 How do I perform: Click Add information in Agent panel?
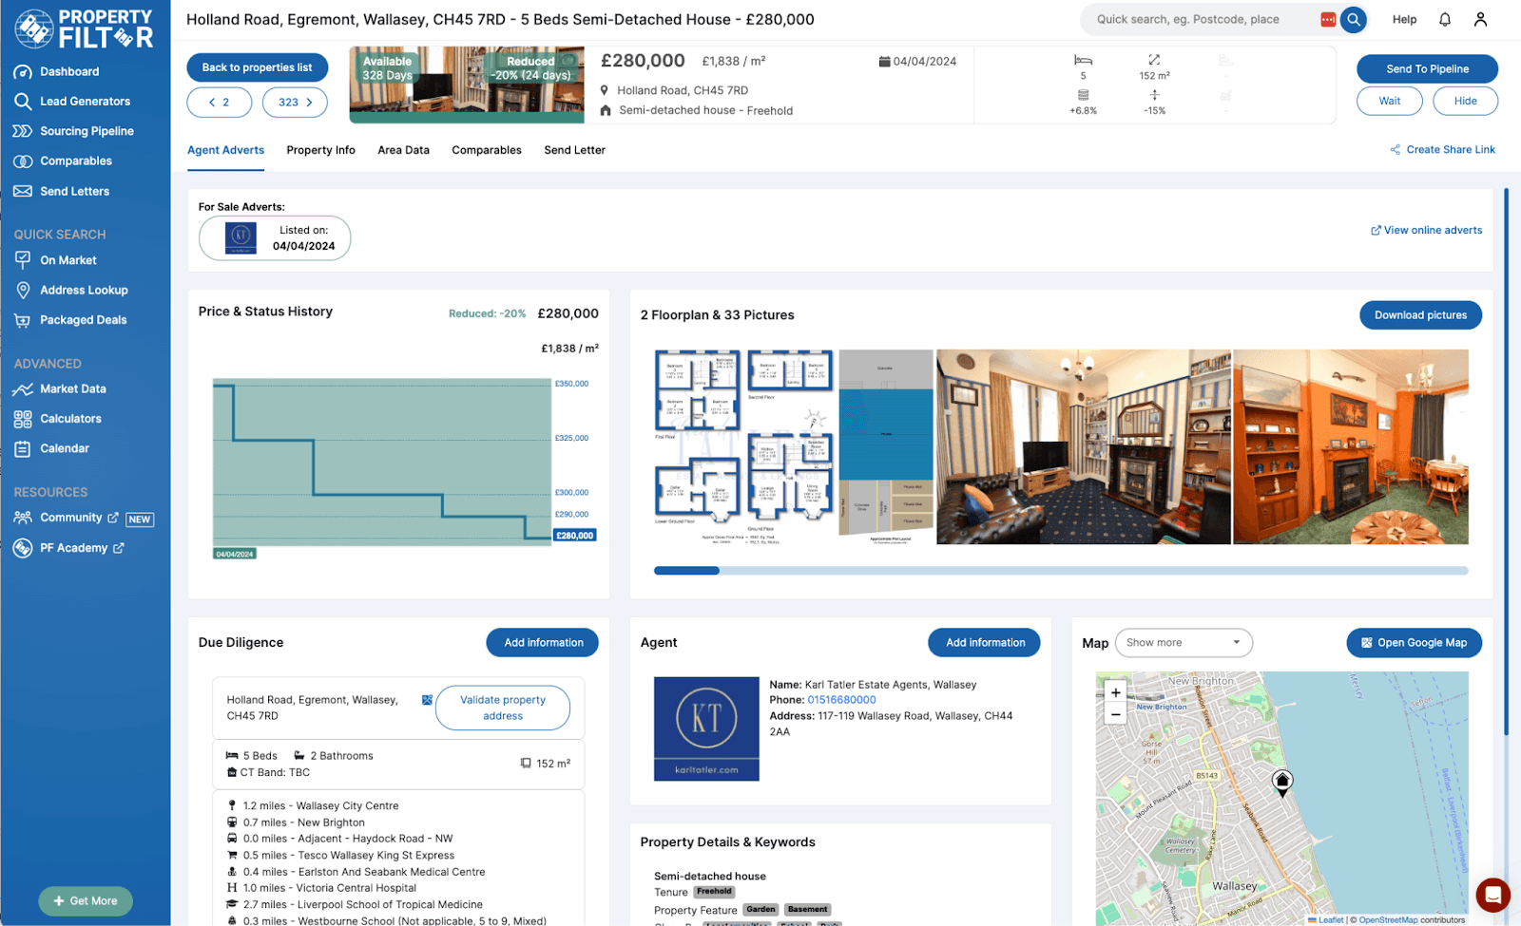click(985, 643)
